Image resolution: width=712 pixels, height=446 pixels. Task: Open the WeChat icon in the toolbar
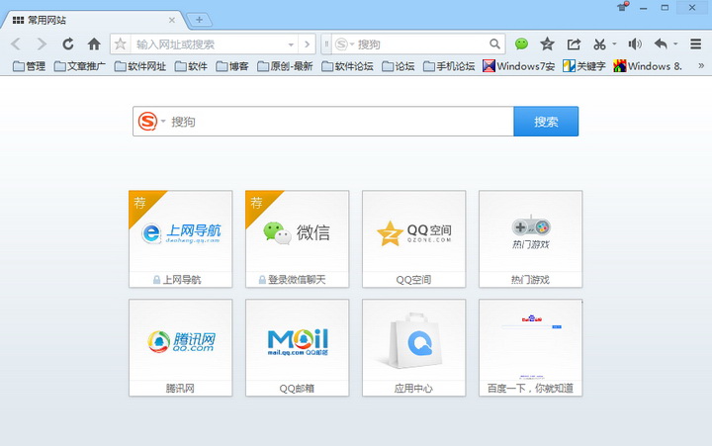tap(521, 45)
